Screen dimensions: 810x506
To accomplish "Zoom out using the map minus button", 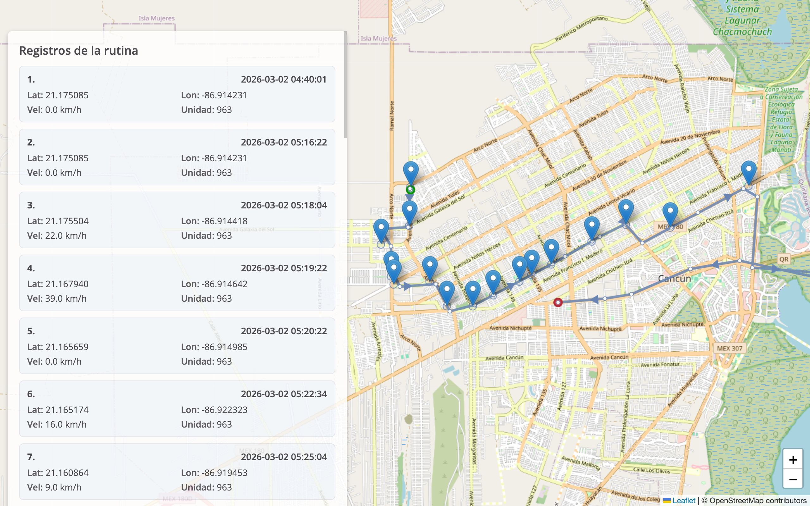I will point(793,479).
